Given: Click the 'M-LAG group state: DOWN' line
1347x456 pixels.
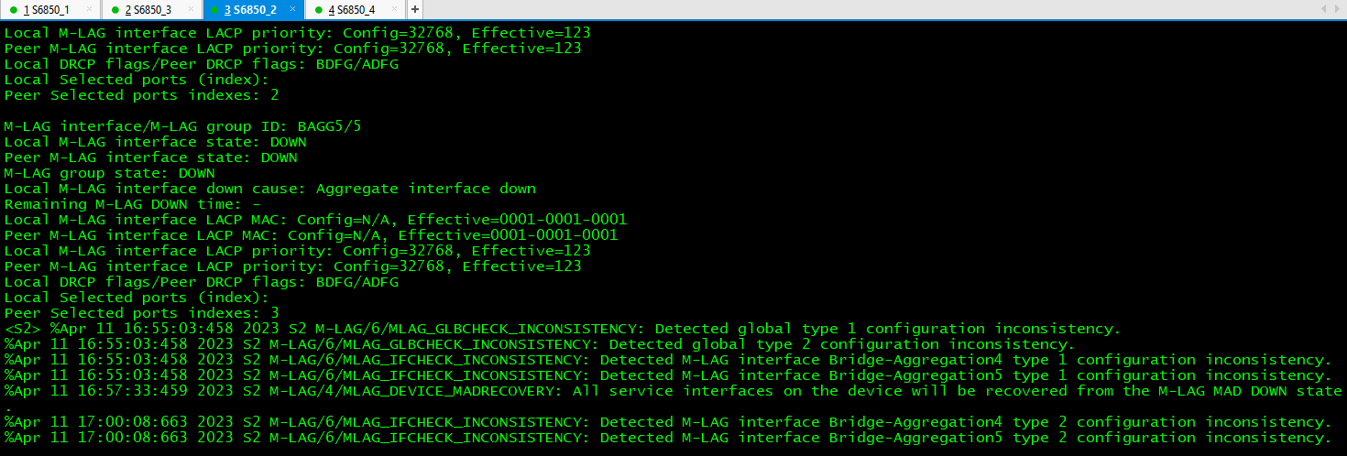Looking at the screenshot, I should coord(110,173).
